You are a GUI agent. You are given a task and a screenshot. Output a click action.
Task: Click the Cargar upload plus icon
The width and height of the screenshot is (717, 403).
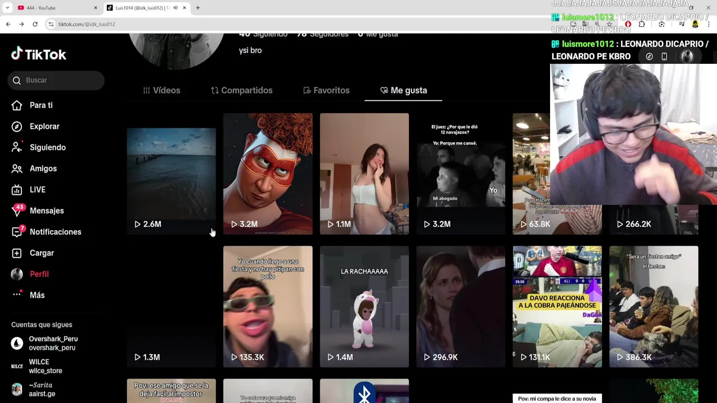17,253
